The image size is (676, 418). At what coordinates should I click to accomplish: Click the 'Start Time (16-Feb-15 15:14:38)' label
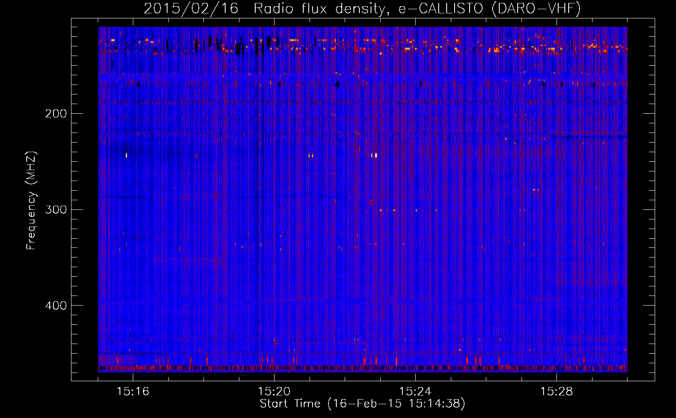tap(362, 403)
